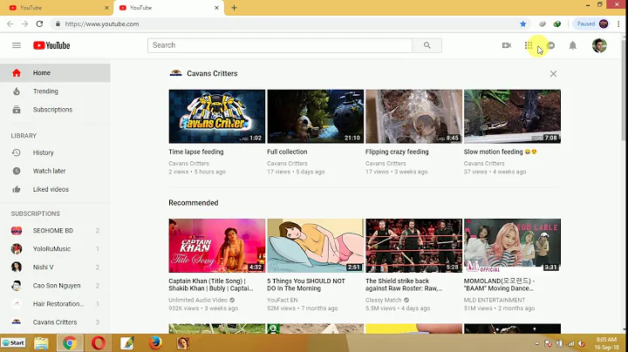Play Time lapse feeding thumbnail
This screenshot has width=628, height=352.
click(216, 117)
